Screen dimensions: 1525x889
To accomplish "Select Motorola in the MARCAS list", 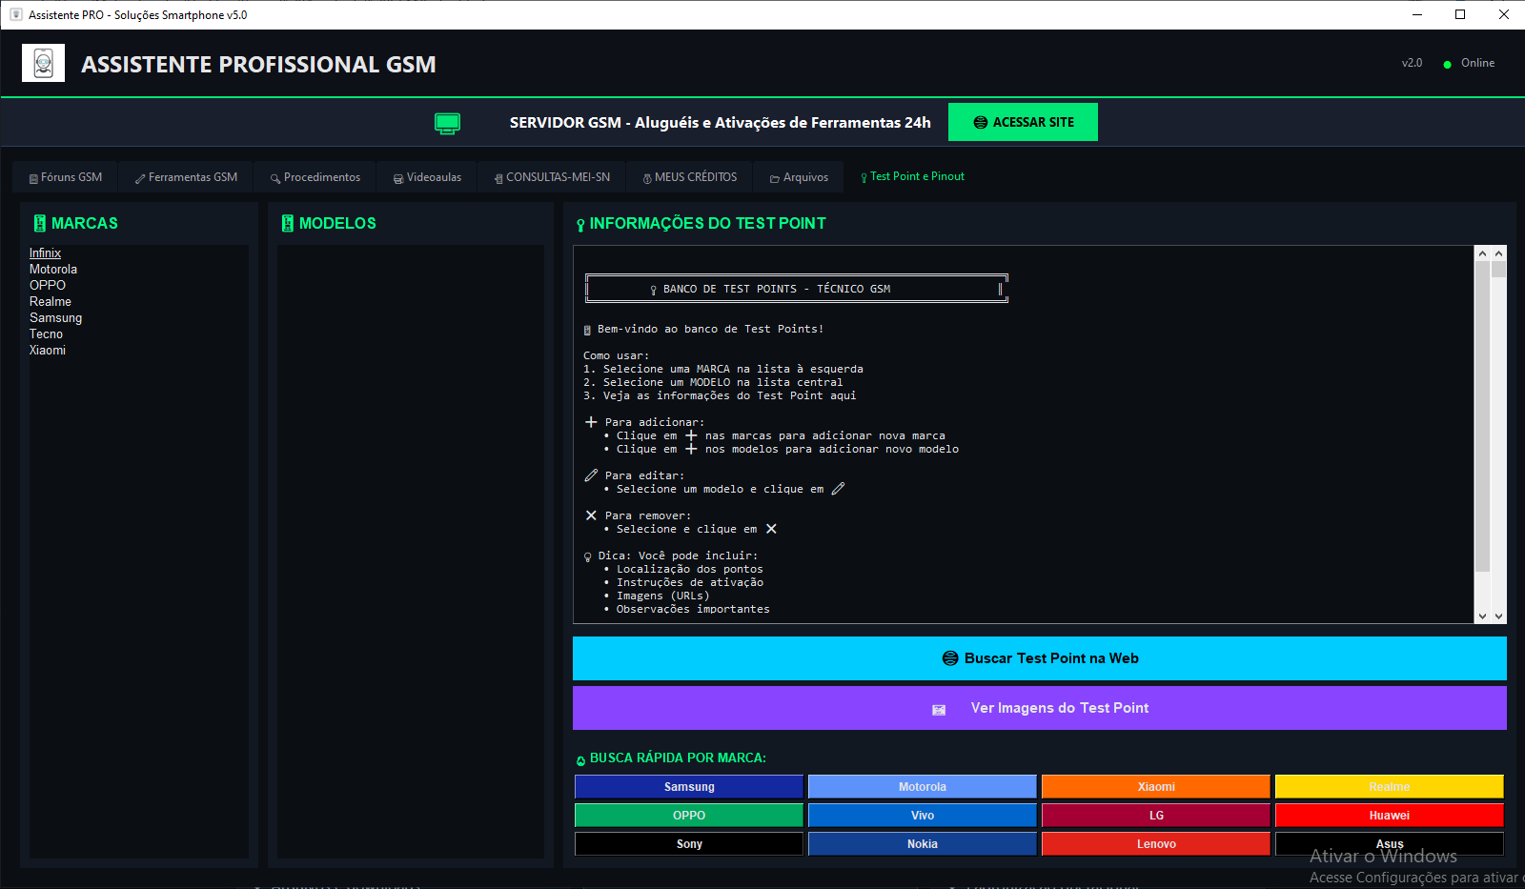I will coord(53,270).
